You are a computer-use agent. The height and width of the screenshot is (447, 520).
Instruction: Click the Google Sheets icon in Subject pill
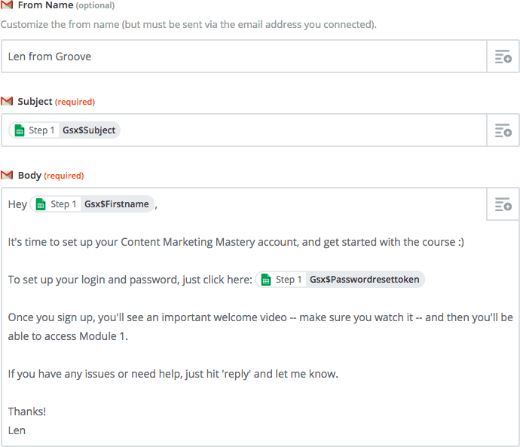19,130
